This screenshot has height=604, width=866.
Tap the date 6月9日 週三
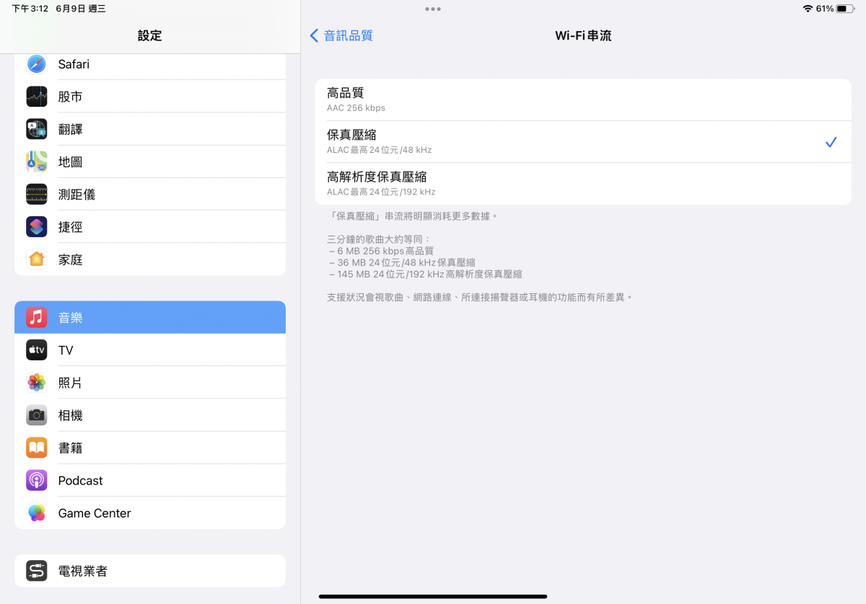coord(81,9)
